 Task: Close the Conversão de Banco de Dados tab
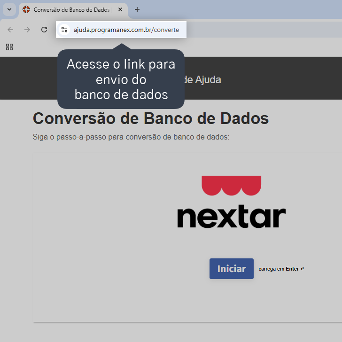pos(120,9)
